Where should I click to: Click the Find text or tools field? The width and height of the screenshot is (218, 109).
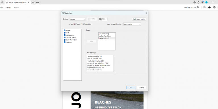pyautogui.click(x=190, y=7)
